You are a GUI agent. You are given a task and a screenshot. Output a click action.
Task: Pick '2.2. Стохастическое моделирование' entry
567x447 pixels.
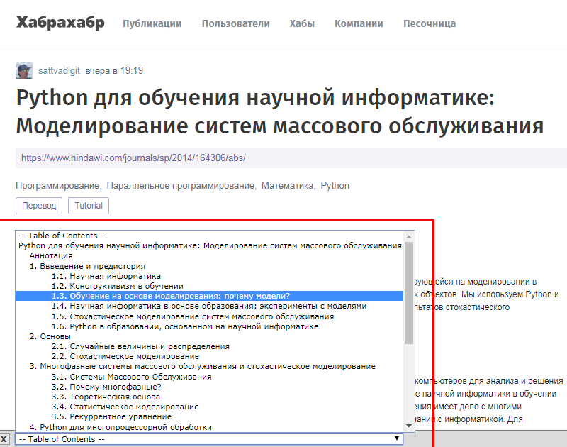209,356
